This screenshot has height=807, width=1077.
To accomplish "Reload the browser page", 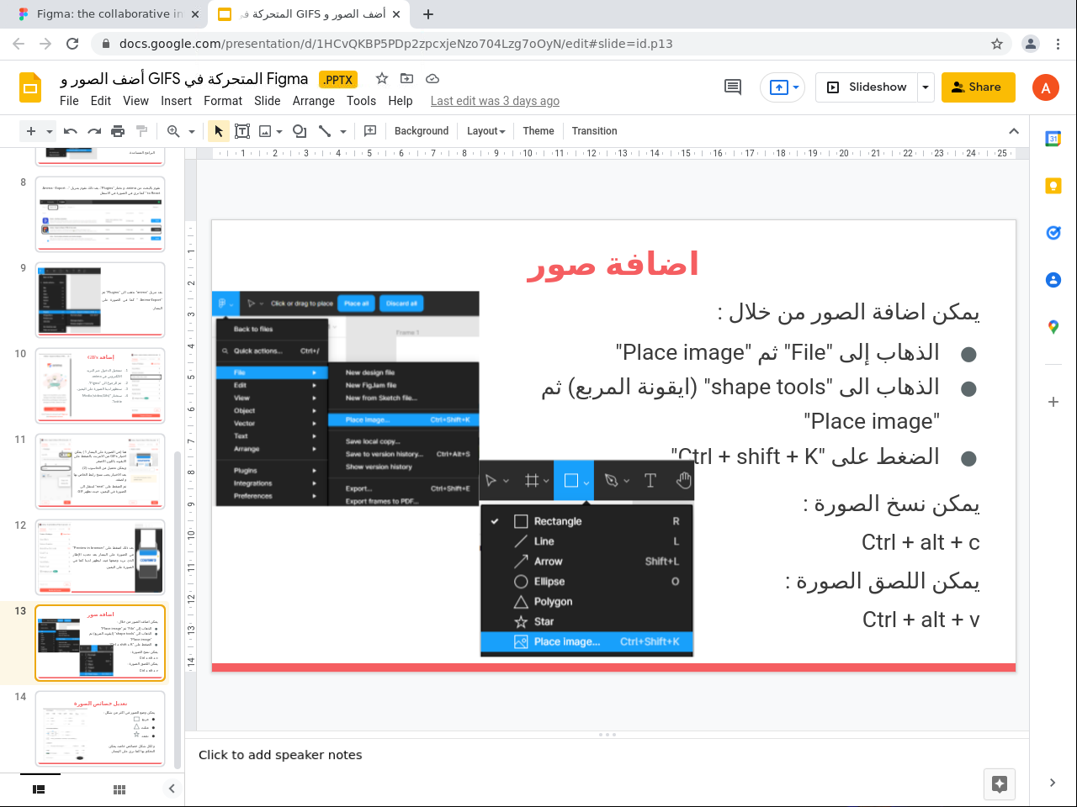I will [72, 44].
